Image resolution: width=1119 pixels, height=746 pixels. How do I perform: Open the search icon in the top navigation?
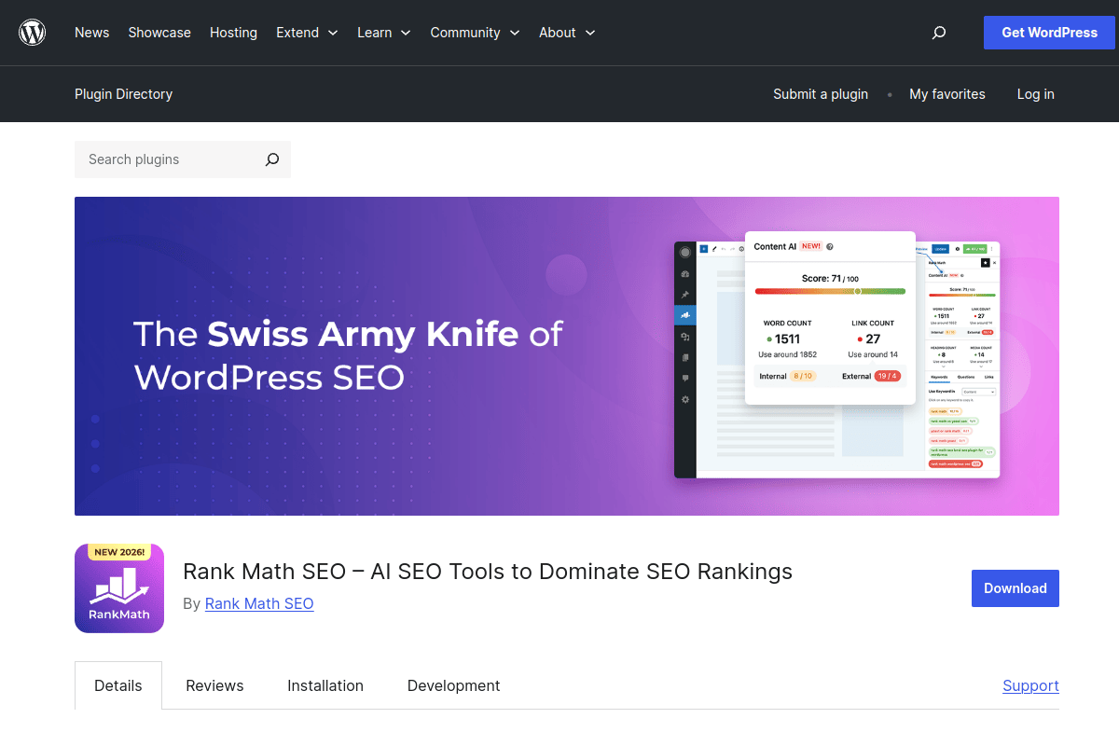point(939,33)
